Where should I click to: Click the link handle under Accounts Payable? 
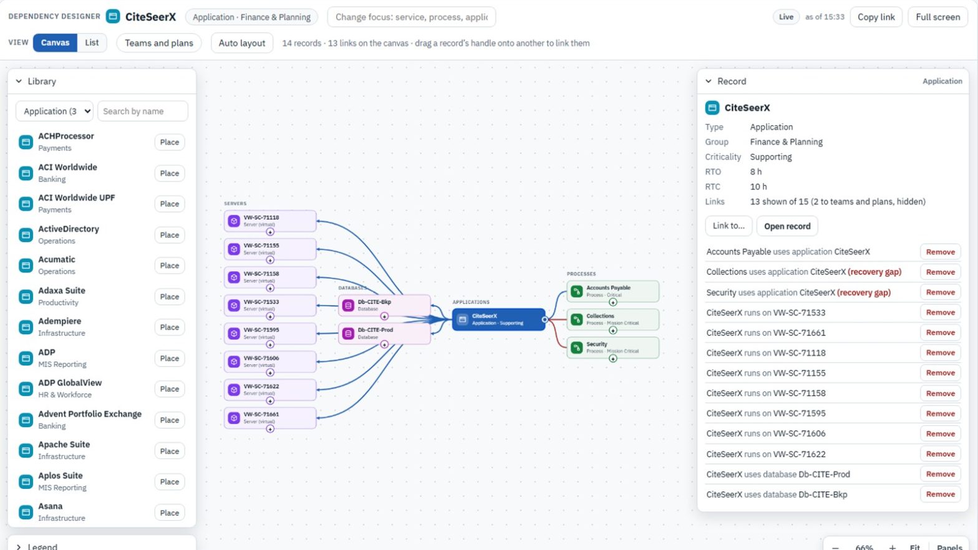613,302
